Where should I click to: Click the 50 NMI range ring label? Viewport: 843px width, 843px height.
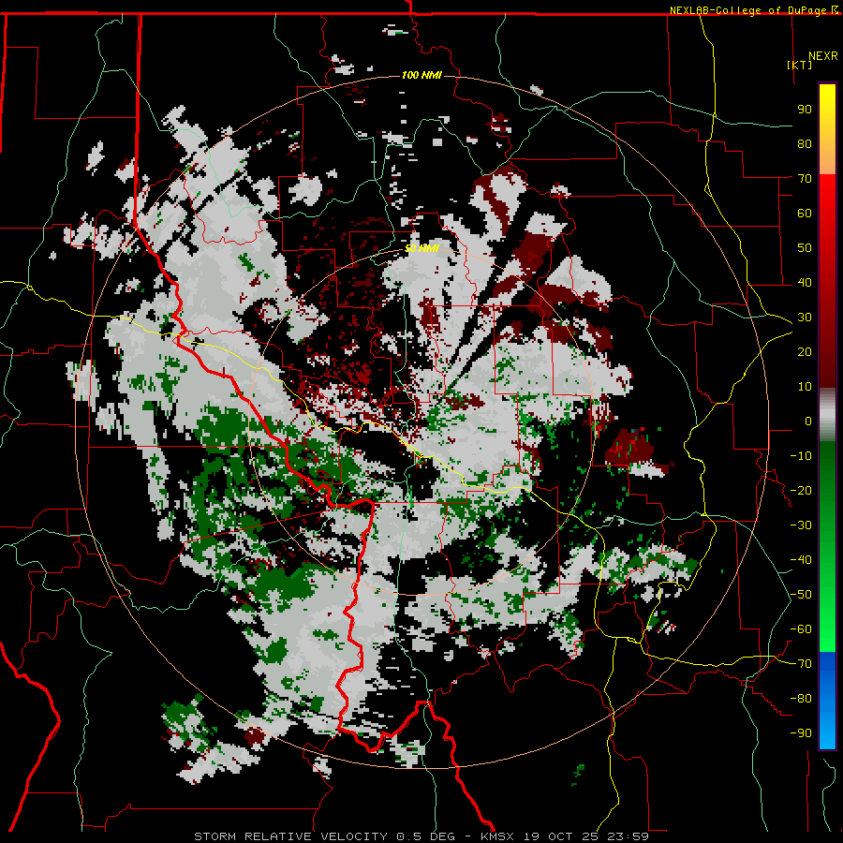[422, 248]
